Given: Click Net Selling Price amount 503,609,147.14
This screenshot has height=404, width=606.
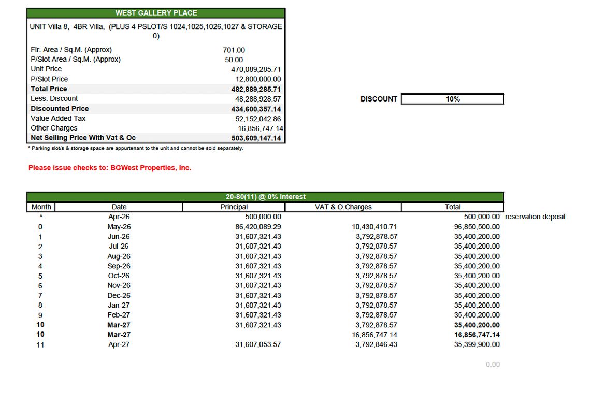Looking at the screenshot, I should coord(256,138).
